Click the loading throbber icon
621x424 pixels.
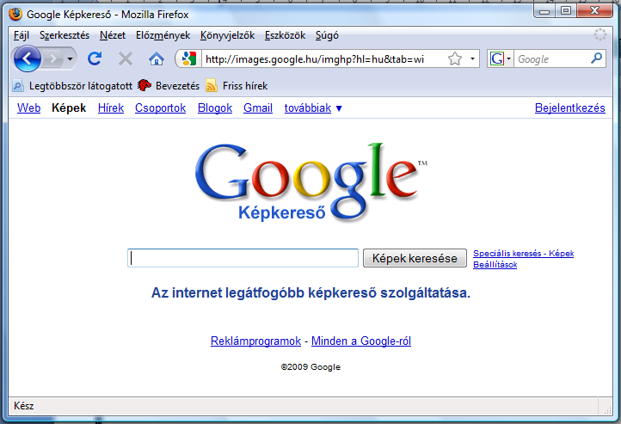coord(600,35)
